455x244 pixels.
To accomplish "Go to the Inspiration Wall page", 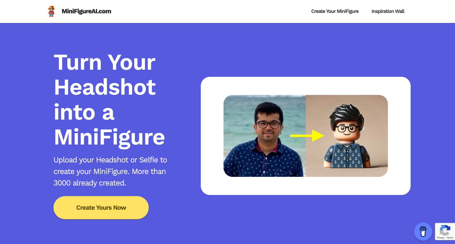I will pos(388,11).
